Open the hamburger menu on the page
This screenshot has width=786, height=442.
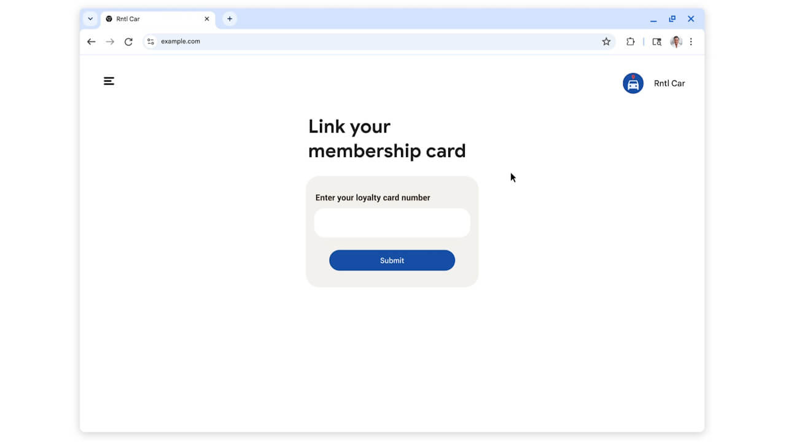[x=109, y=81]
